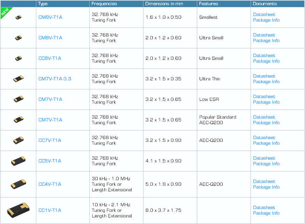Click the large CC1V-T1A crystal image

point(18,210)
